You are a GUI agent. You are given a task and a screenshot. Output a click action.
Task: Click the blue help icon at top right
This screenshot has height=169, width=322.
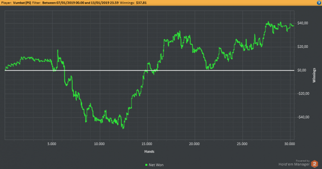(x=319, y=3)
